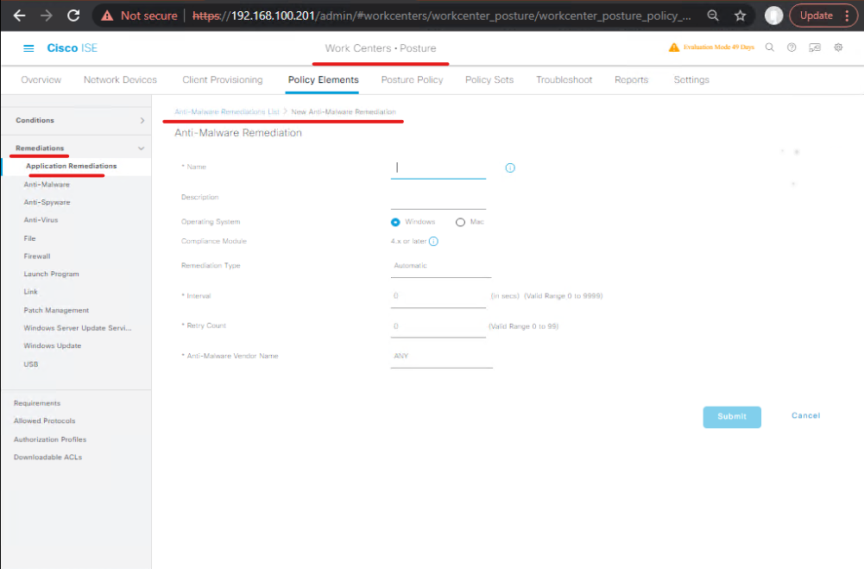Screen dimensions: 864x569
Task: Open USB remediations in the sidebar
Action: (31, 364)
